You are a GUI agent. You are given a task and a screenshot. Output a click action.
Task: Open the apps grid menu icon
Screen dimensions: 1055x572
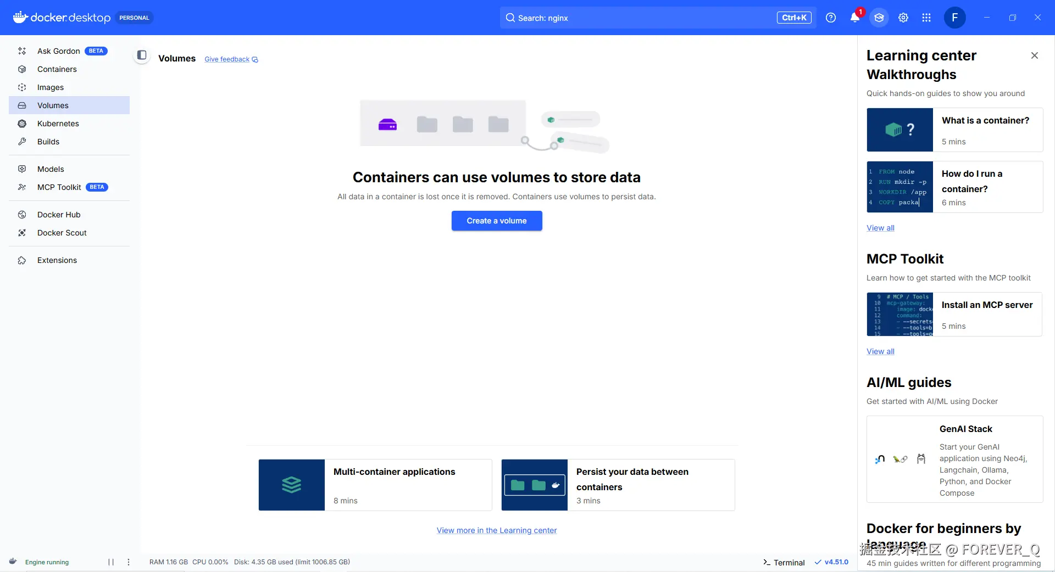tap(926, 18)
